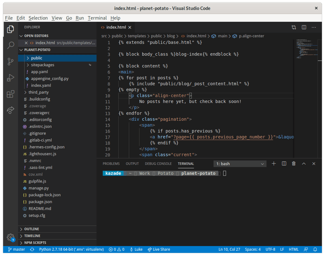Expand the sitepackages folder
This screenshot has height=256, width=325.
point(57,65)
